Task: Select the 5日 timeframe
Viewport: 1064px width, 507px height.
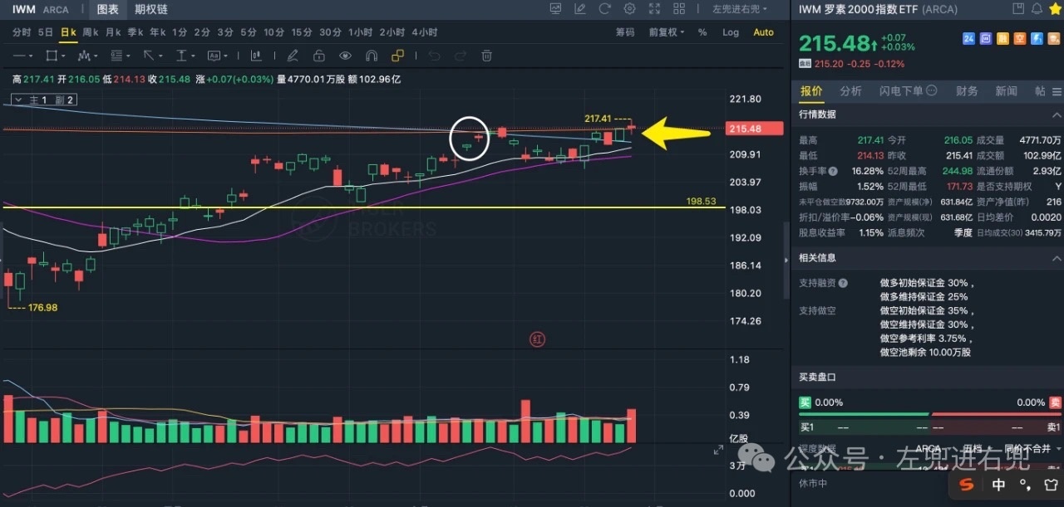Action: coord(47,32)
